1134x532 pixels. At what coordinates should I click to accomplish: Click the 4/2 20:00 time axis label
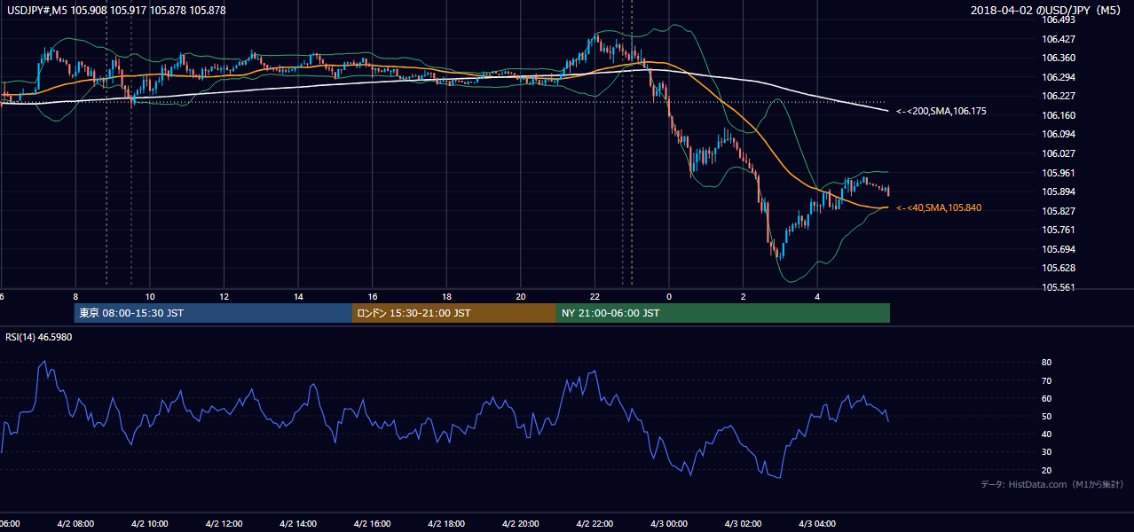[x=521, y=524]
